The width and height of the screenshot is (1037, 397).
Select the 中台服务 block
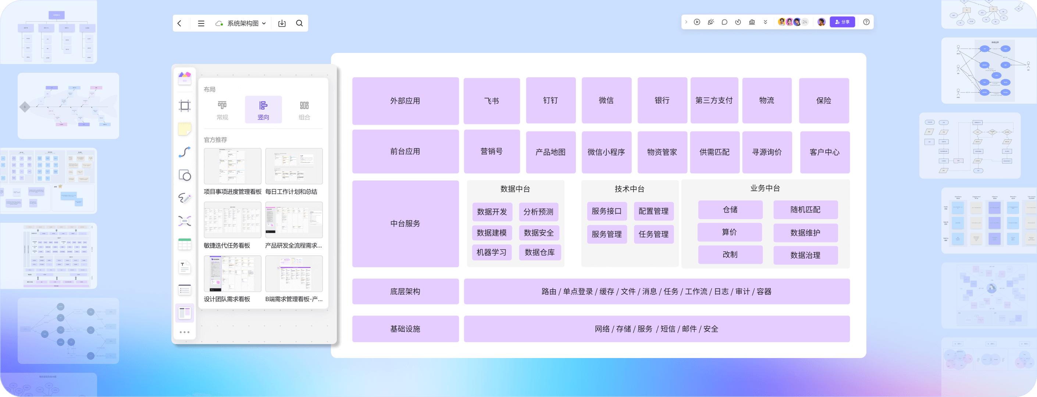click(x=405, y=223)
